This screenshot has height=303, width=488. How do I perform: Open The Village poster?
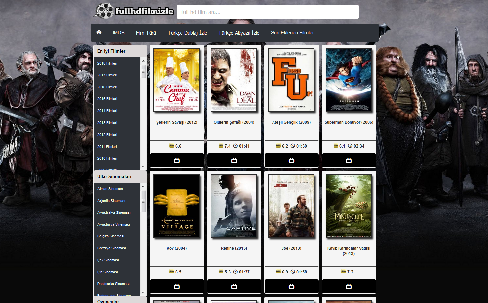[x=176, y=206]
